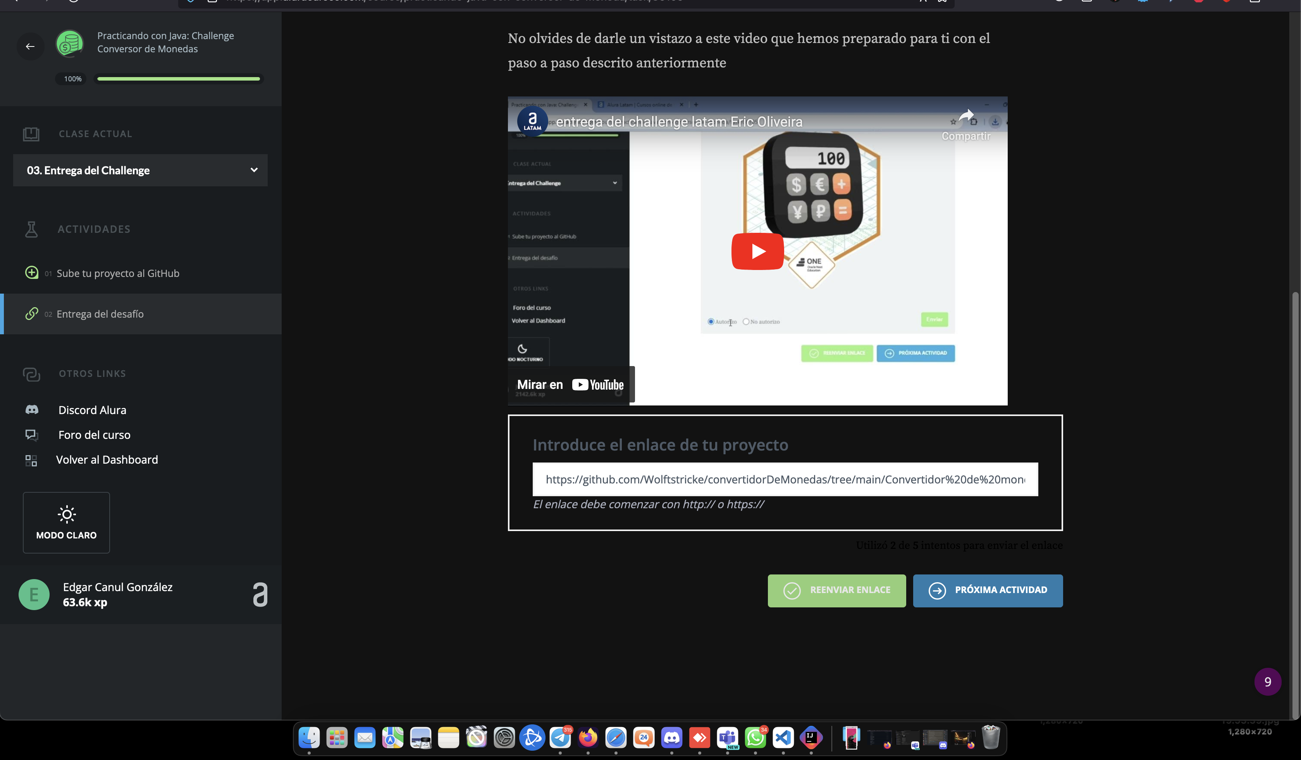Open the Discord Alura link
This screenshot has width=1301, height=760.
pyautogui.click(x=93, y=410)
